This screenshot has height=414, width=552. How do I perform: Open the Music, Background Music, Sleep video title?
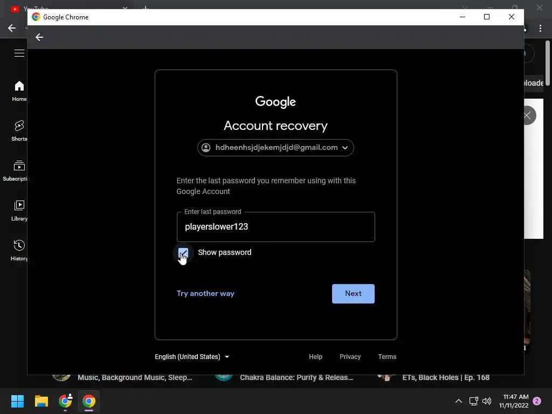coord(135,378)
